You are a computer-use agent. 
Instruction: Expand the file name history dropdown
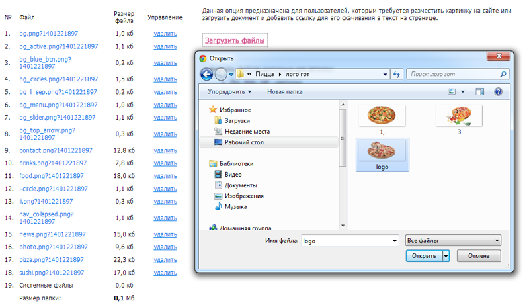pyautogui.click(x=394, y=241)
